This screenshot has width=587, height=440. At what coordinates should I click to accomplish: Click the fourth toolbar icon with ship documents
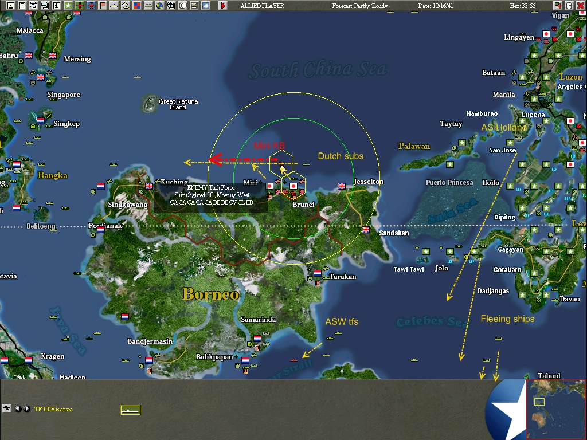point(45,5)
